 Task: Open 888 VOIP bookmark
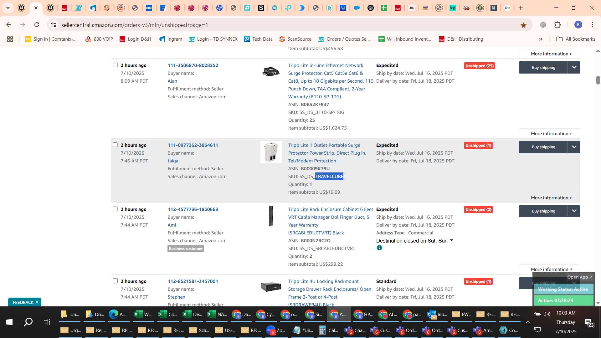[99, 39]
